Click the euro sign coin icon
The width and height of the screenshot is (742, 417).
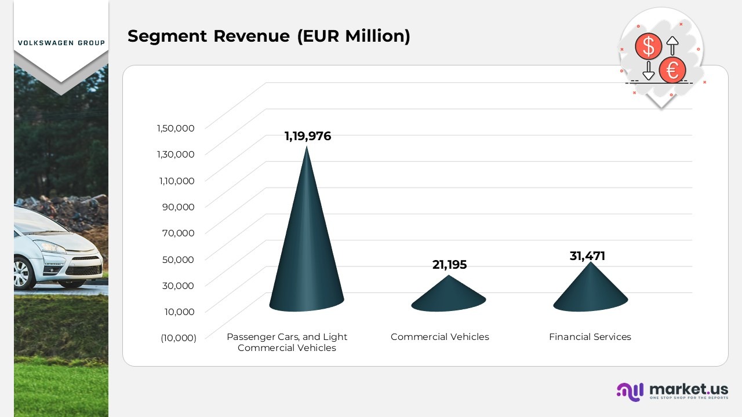[672, 71]
